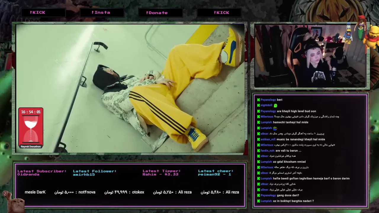Viewport: 379px width, 213px height.
Task: Click message 'az gdal khosham nmiad'
Action: pos(289,162)
